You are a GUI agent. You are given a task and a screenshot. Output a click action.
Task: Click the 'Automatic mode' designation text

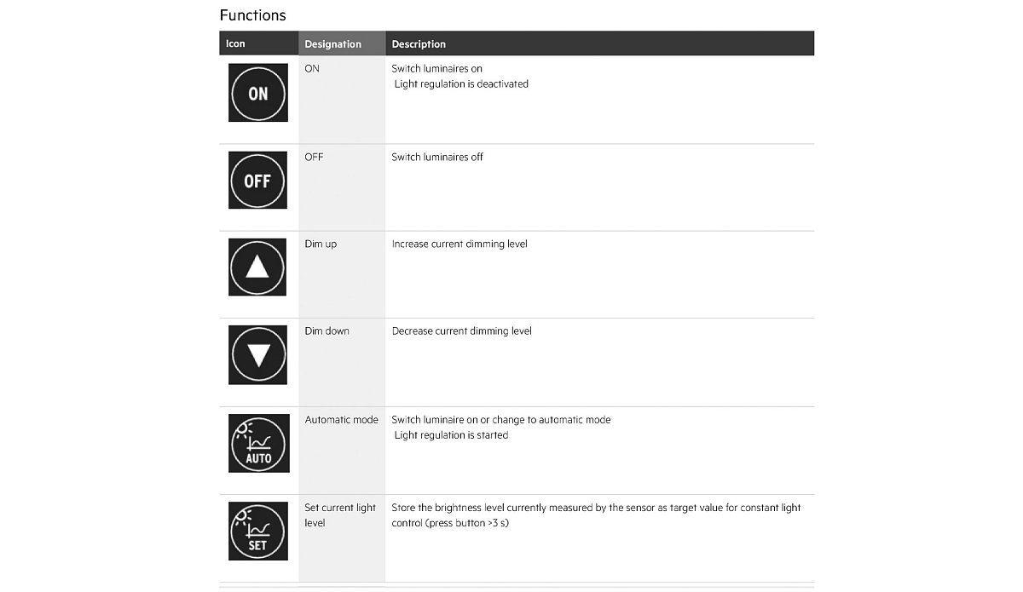pyautogui.click(x=341, y=420)
